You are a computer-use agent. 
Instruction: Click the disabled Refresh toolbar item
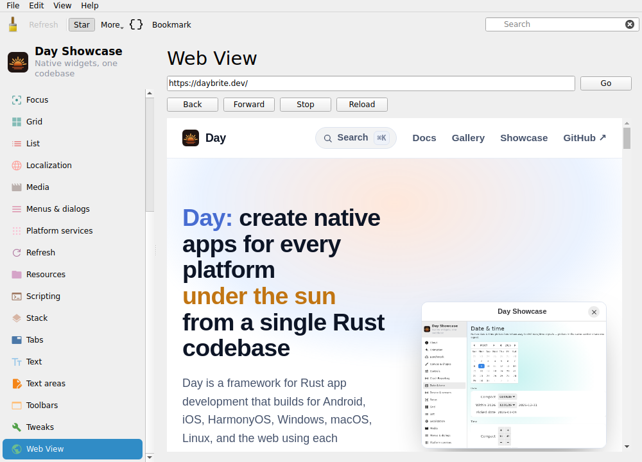point(44,24)
